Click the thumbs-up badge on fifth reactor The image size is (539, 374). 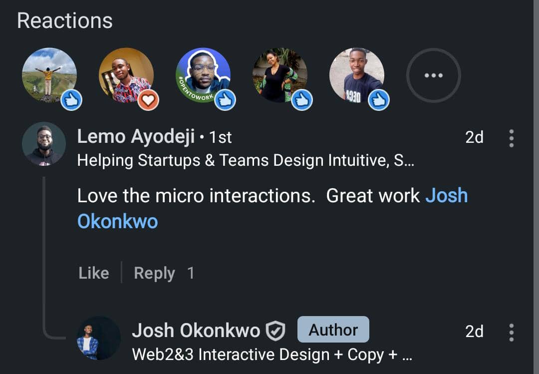pos(379,100)
